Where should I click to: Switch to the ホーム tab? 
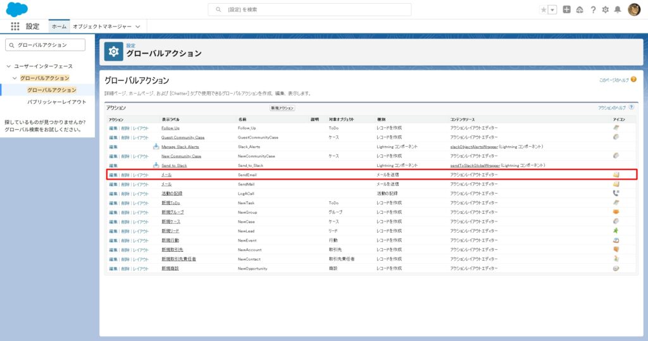(59, 27)
